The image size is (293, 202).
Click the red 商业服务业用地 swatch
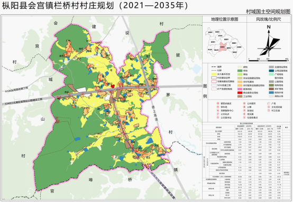[x=240, y=93]
